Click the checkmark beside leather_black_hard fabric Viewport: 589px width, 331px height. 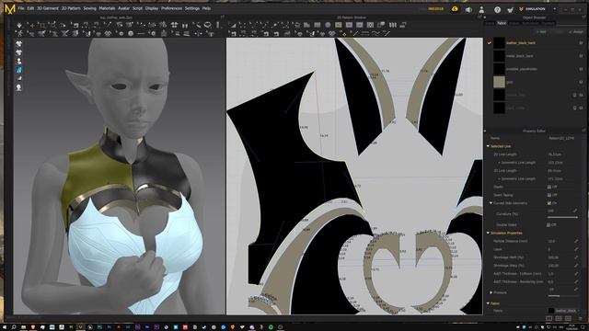tap(489, 43)
